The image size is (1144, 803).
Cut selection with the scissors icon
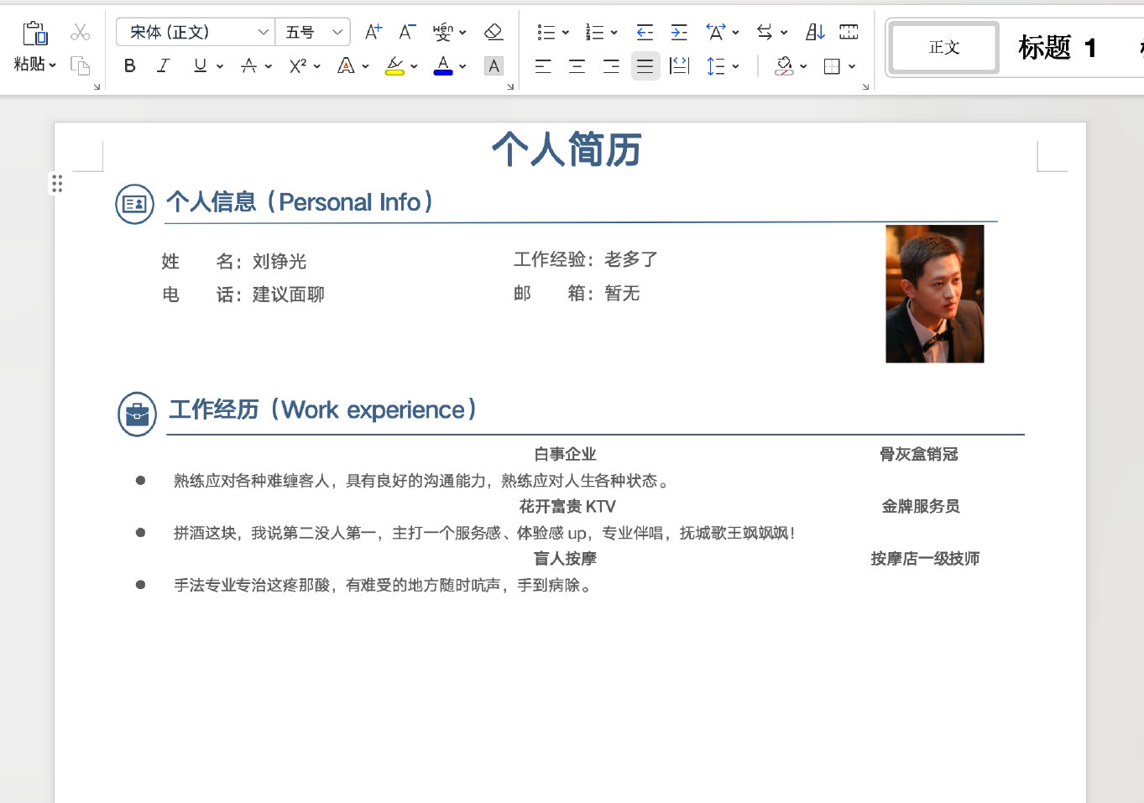[x=80, y=32]
